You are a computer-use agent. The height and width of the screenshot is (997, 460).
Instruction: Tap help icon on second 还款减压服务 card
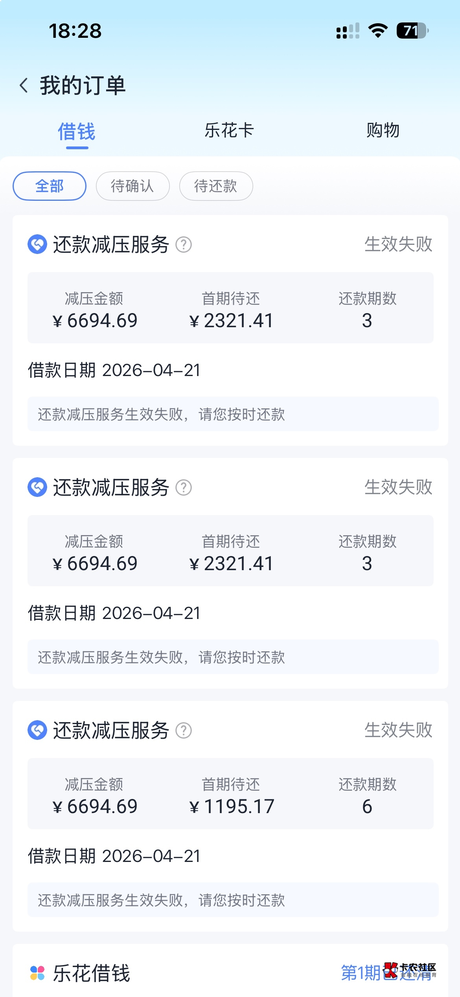pyautogui.click(x=183, y=487)
